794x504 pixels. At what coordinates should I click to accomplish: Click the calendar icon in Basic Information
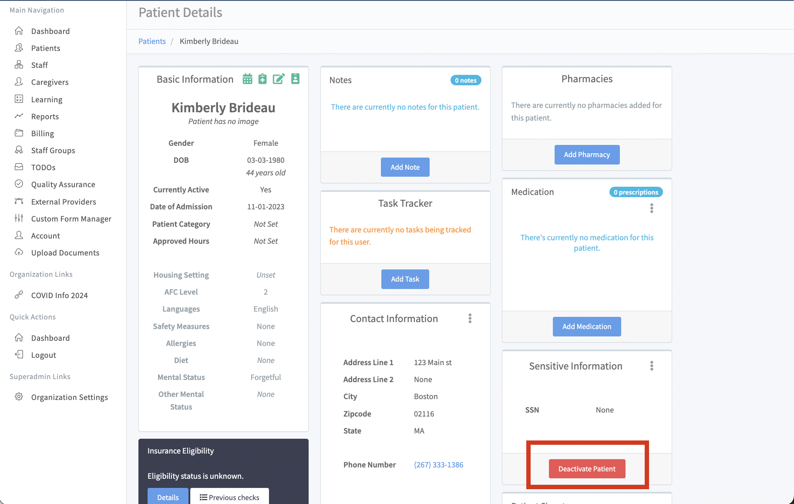[247, 79]
